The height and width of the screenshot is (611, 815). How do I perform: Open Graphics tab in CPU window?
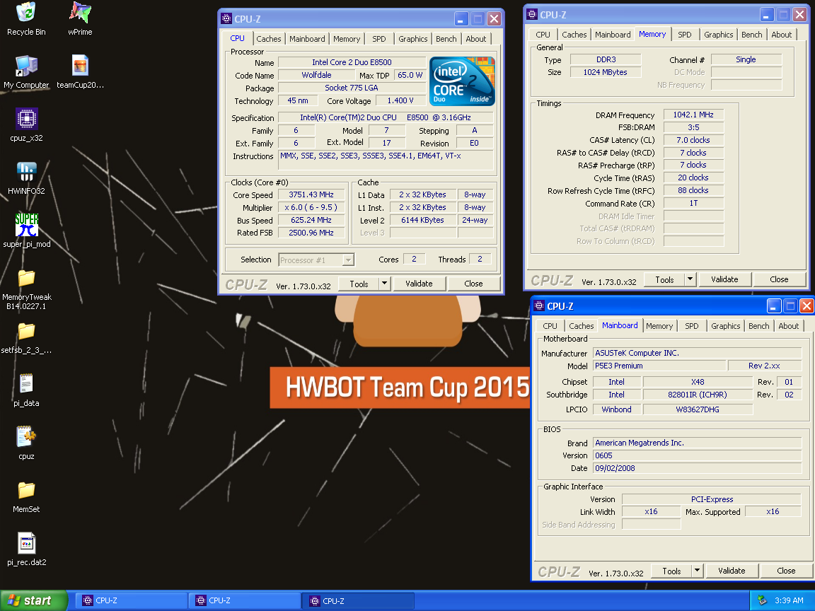(x=412, y=39)
